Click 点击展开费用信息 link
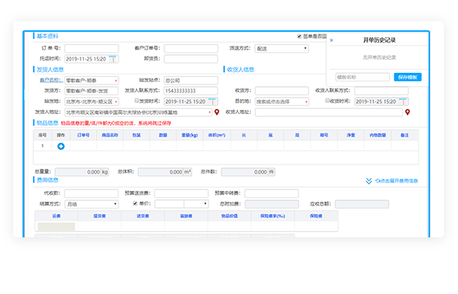 click(396, 181)
